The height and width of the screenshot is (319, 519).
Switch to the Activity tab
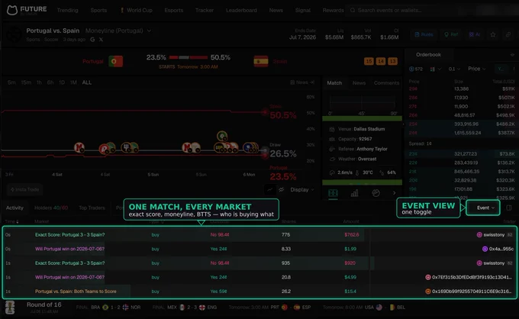pos(15,208)
